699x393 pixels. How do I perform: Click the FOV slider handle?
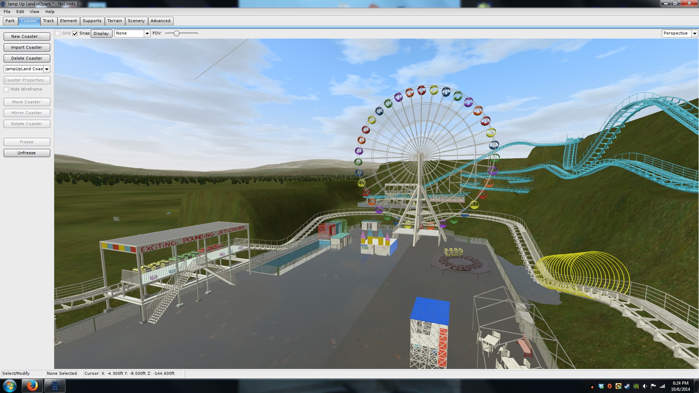[x=177, y=33]
